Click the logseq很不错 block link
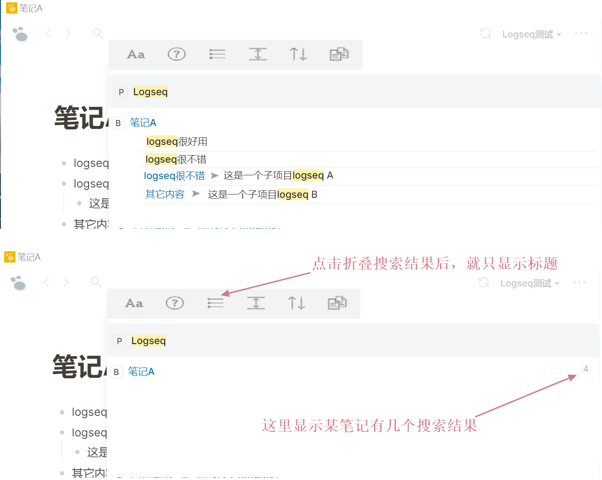Viewport: 602px width, 480px height. coord(174,175)
